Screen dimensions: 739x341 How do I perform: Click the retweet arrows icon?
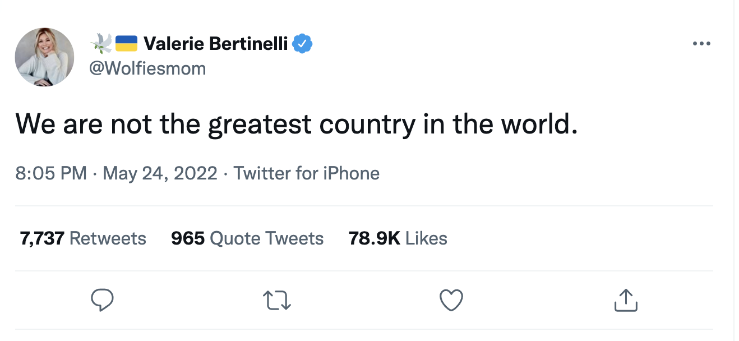278,300
